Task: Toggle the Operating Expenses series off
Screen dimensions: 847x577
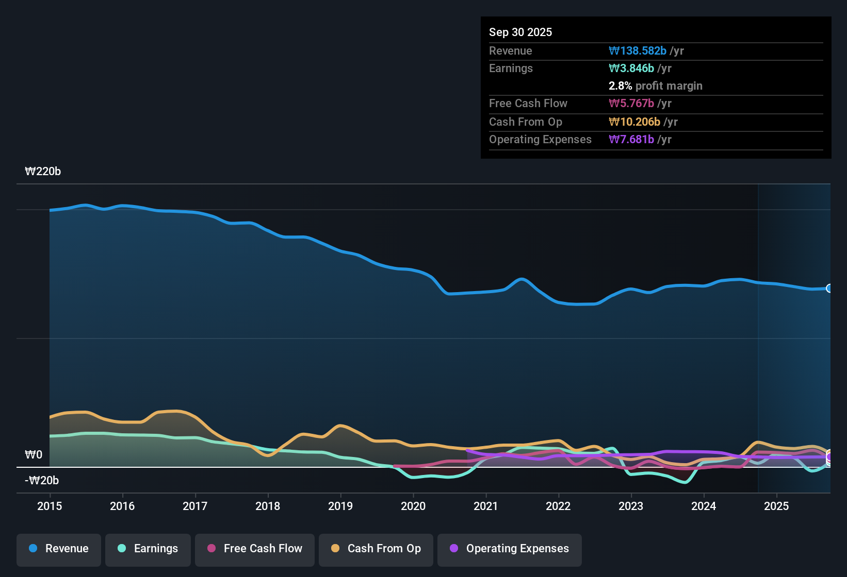Action: coord(509,549)
